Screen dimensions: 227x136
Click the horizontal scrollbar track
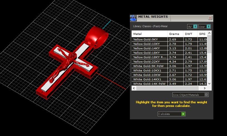[x=167, y=88]
